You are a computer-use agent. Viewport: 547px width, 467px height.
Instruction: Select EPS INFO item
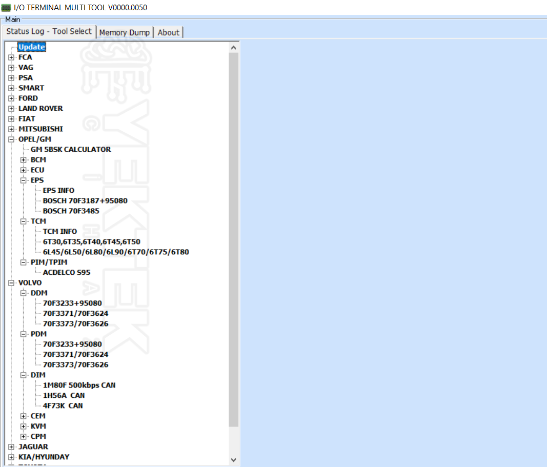pyautogui.click(x=58, y=190)
